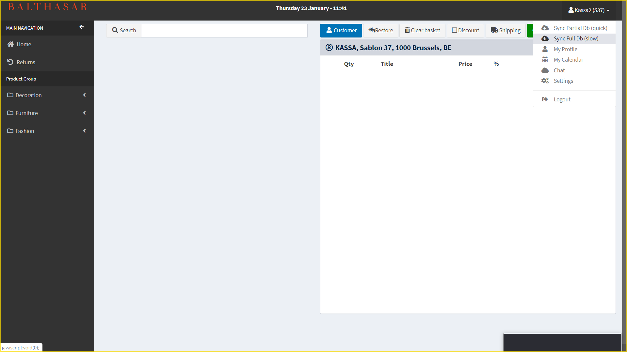
Task: Open Chat from the user menu
Action: (x=559, y=70)
